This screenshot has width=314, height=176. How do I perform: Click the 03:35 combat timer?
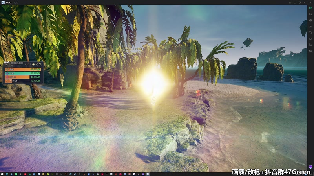28,64
